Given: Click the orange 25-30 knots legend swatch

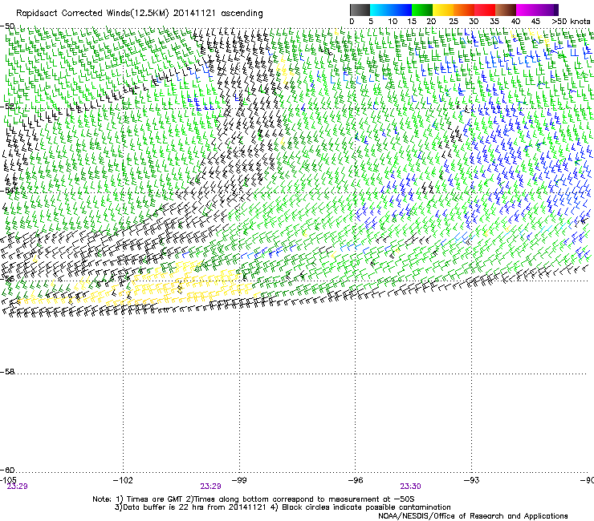Looking at the screenshot, I should (464, 10).
